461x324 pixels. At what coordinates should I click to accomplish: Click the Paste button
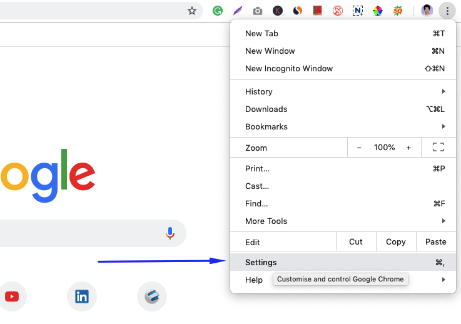pyautogui.click(x=436, y=241)
